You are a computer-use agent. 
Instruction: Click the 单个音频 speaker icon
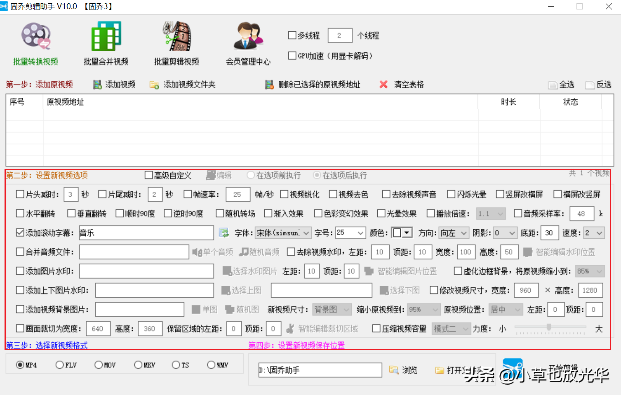(x=197, y=252)
